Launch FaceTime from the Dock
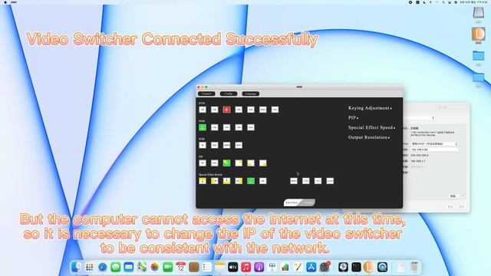 tap(168, 267)
